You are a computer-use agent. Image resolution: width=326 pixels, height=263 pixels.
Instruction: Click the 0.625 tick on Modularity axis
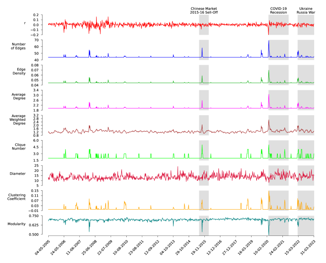click(34, 225)
